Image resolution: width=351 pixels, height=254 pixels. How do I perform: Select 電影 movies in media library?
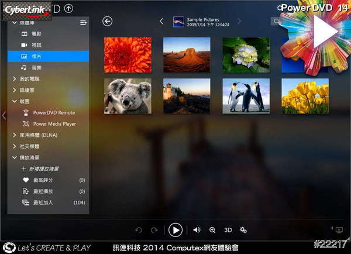(49, 34)
